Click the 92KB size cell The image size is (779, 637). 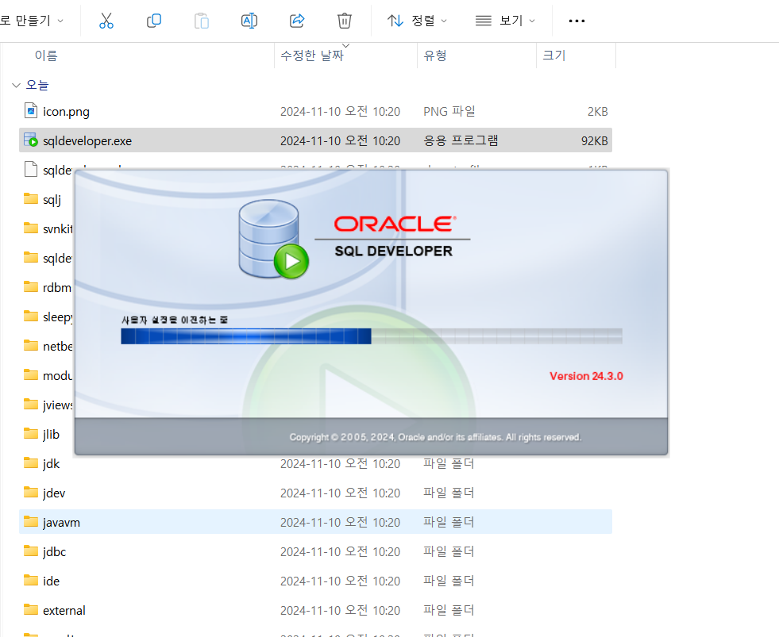point(594,141)
